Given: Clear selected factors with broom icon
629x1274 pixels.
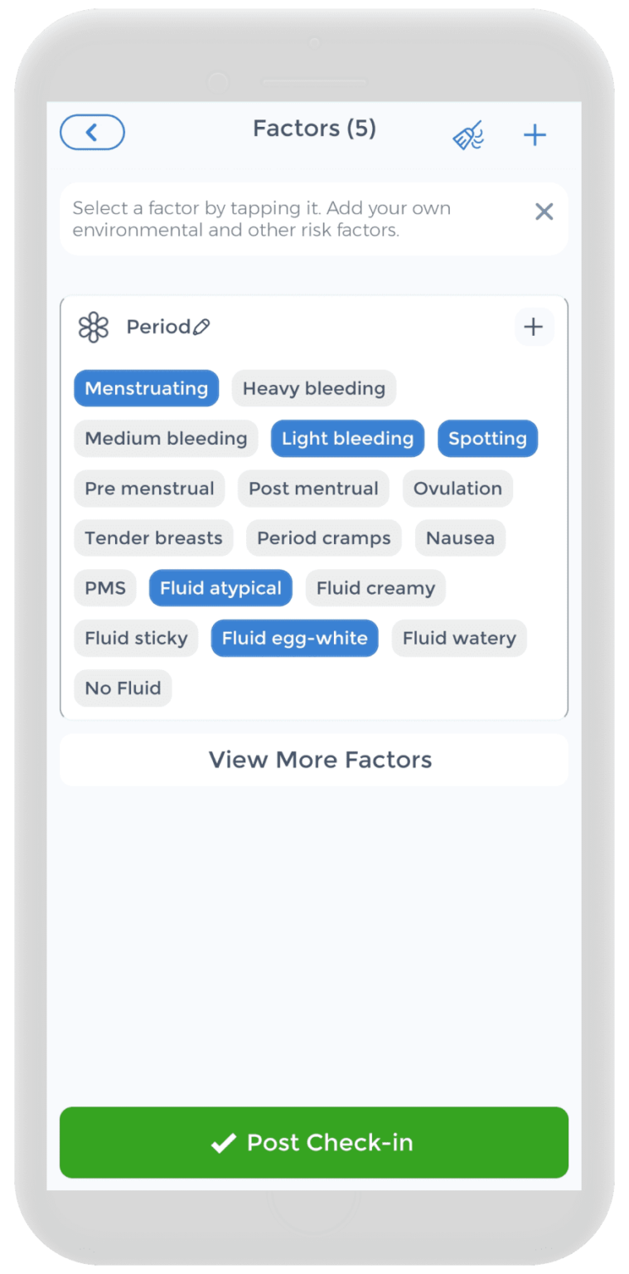Looking at the screenshot, I should [x=468, y=135].
